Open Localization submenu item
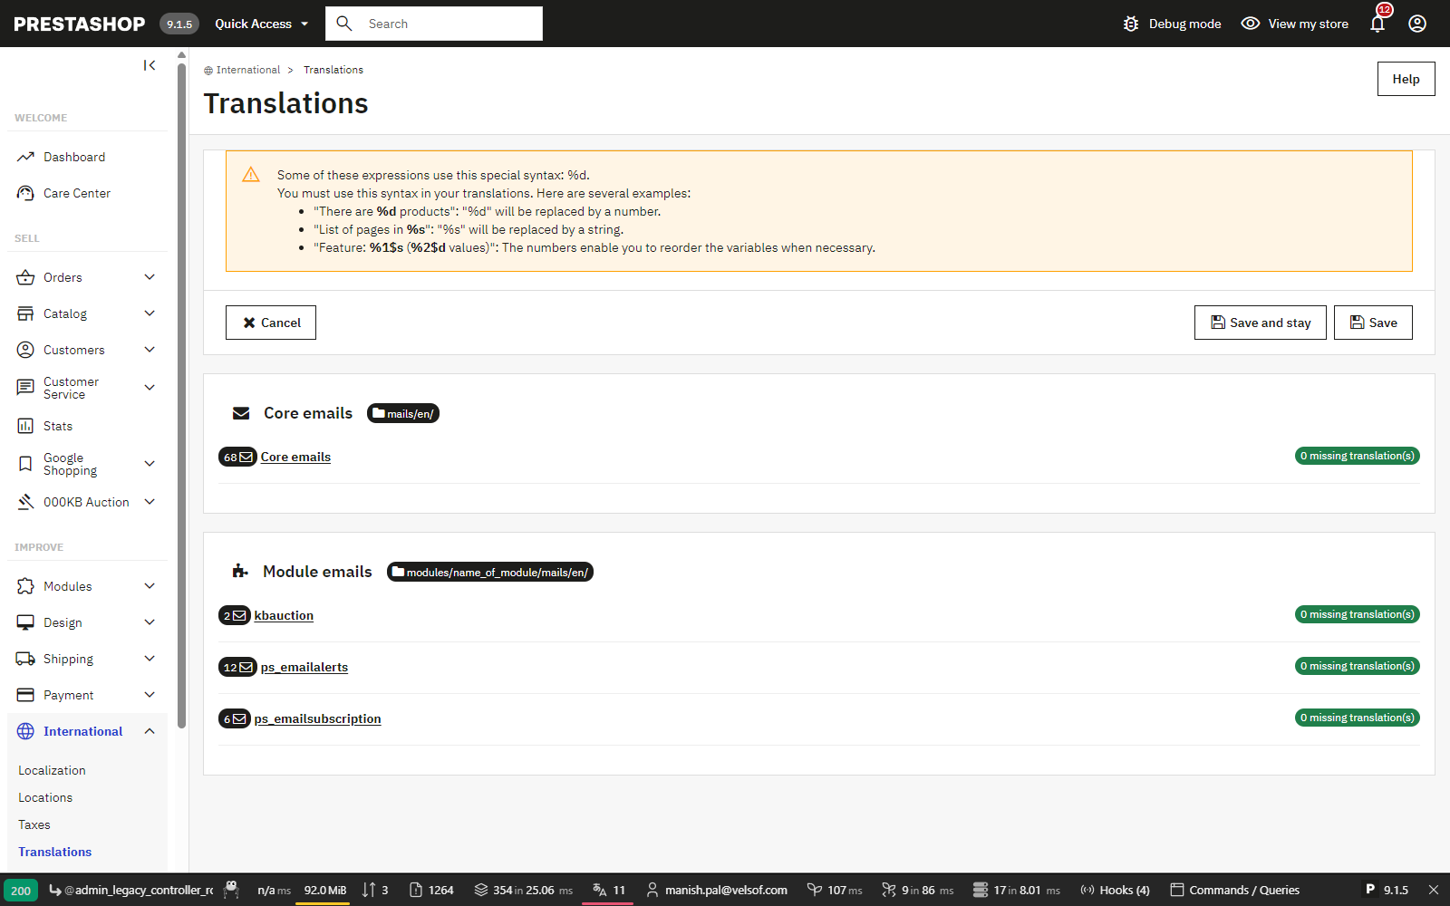This screenshot has height=906, width=1450. point(52,770)
